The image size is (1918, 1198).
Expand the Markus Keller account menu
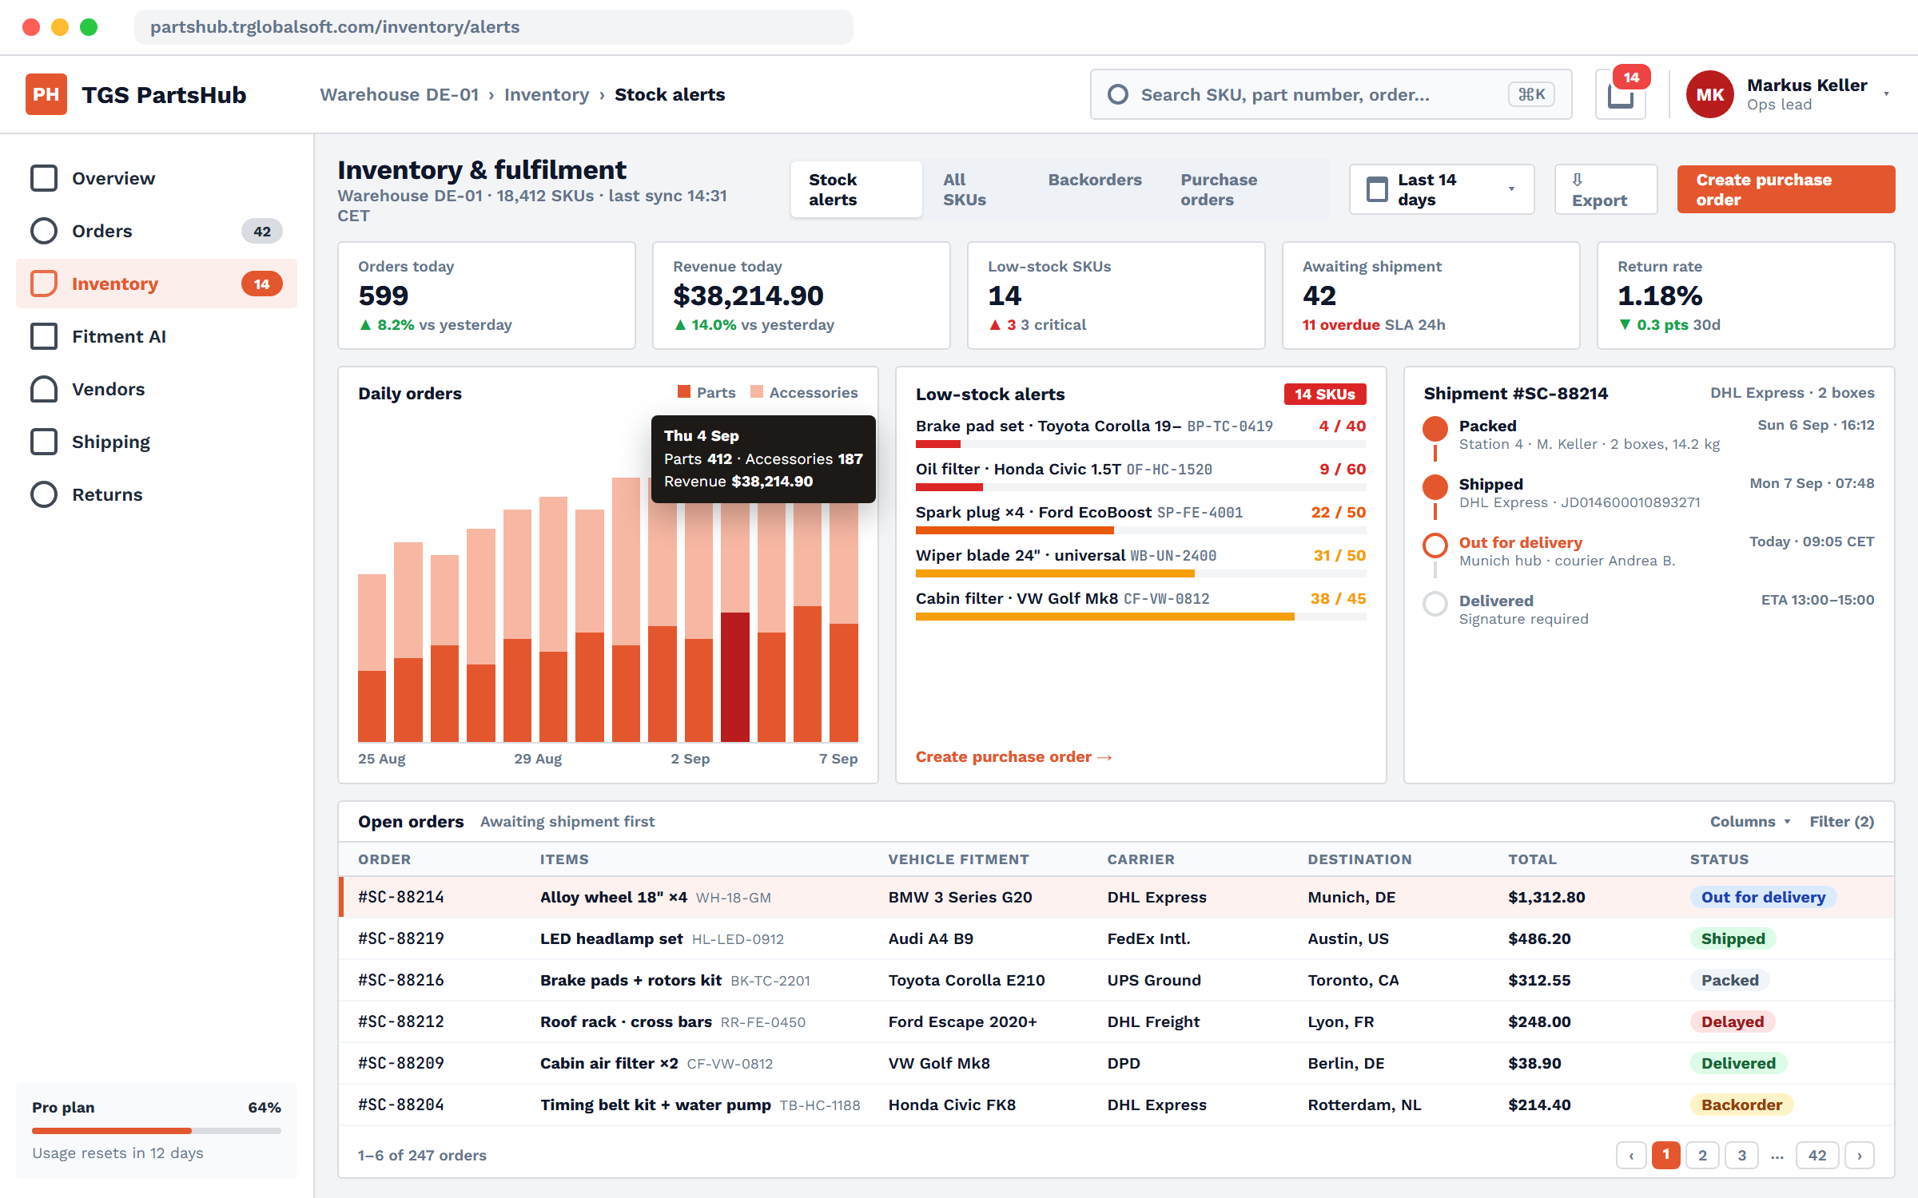pos(1886,94)
